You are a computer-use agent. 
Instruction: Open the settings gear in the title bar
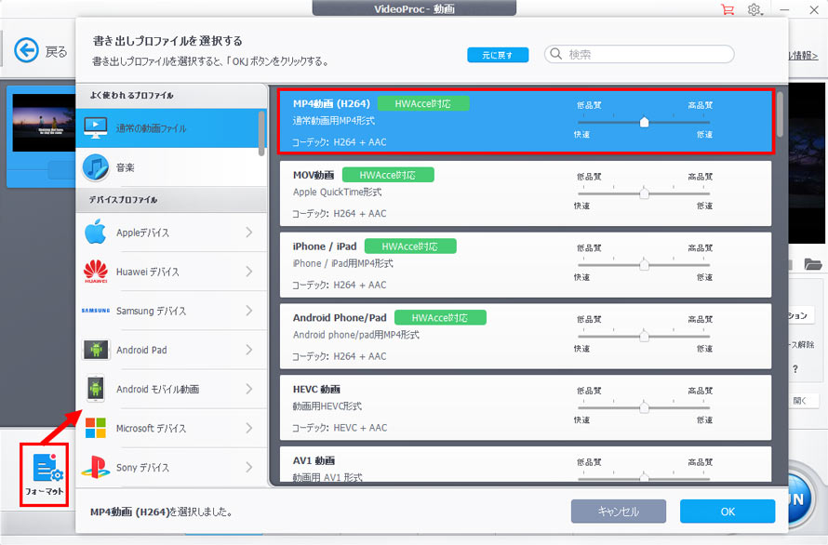(x=755, y=9)
